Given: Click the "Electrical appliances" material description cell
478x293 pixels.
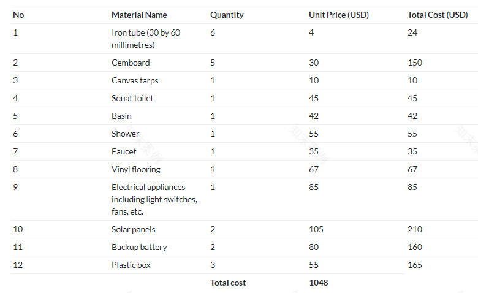Looking at the screenshot, I should coord(154,199).
